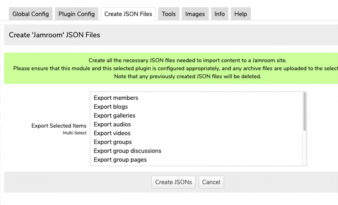The width and height of the screenshot is (338, 205).
Task: View the Info tab
Action: pos(219,14)
